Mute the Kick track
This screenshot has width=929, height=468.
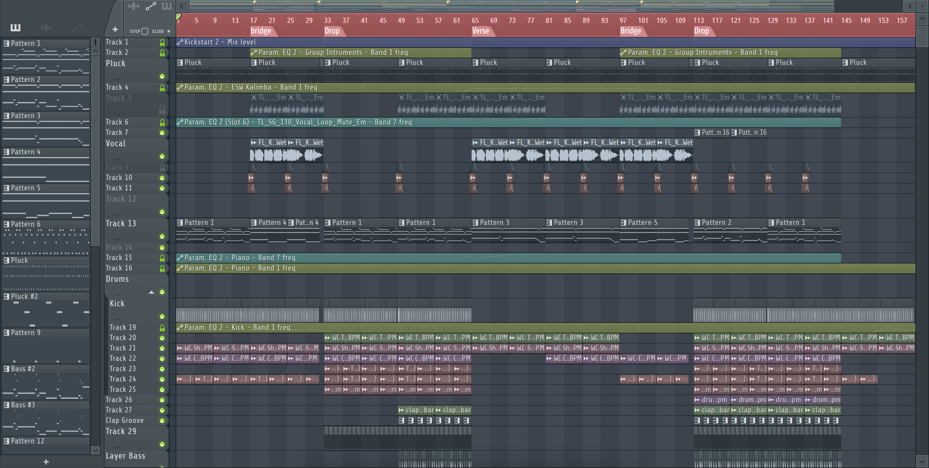pyautogui.click(x=162, y=316)
